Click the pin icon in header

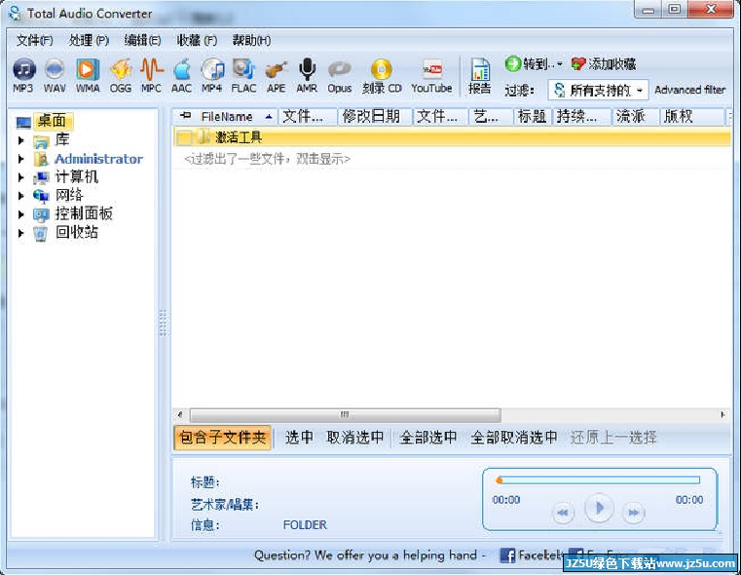pos(186,115)
